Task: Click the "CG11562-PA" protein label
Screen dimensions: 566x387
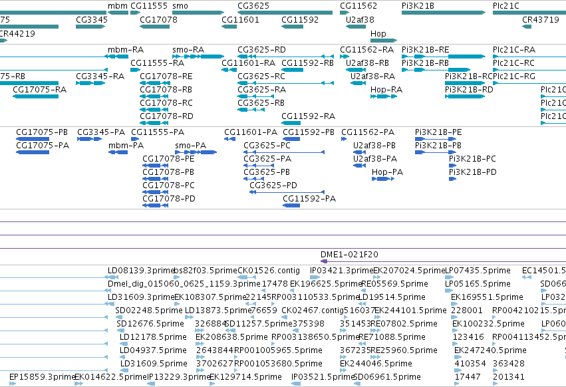Action: tap(368, 132)
